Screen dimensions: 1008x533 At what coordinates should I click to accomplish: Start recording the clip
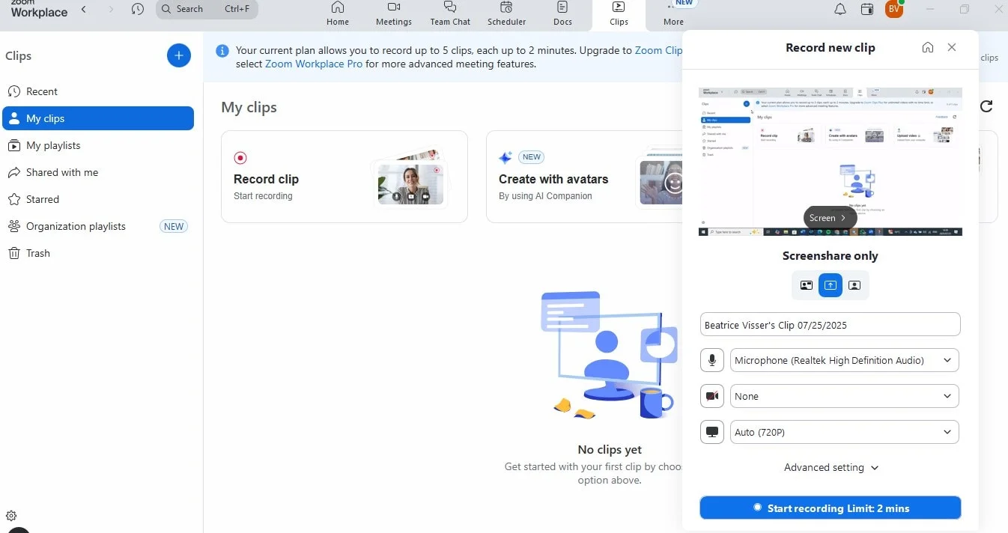(831, 508)
